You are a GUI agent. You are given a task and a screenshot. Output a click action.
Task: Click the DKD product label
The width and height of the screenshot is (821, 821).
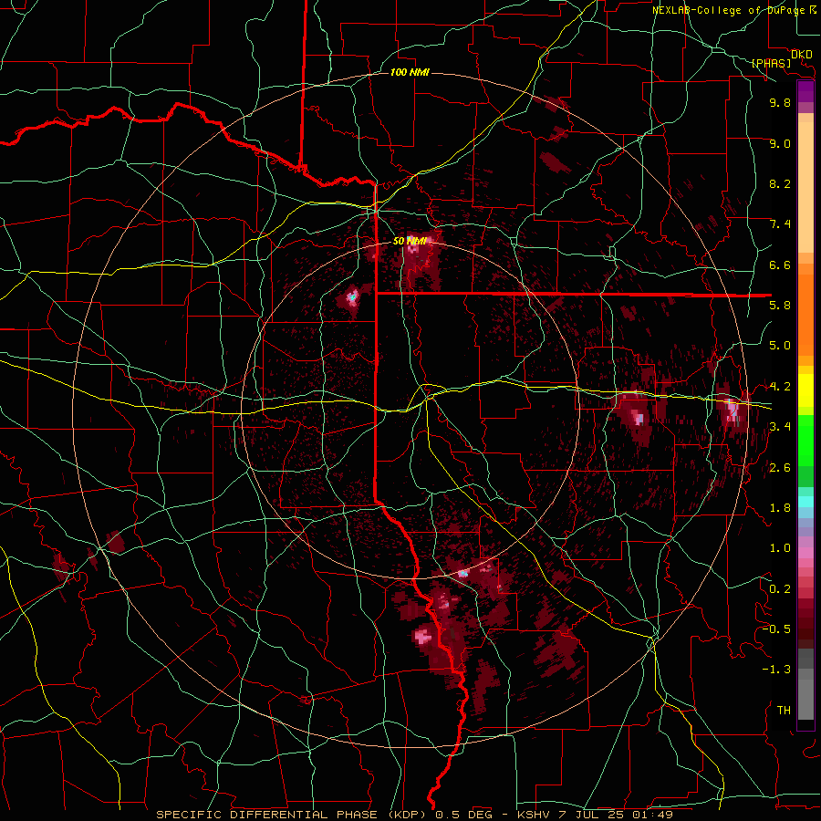pyautogui.click(x=802, y=54)
